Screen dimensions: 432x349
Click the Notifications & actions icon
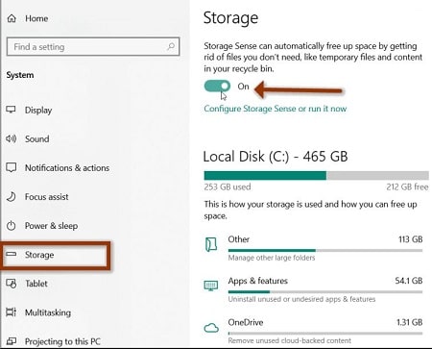point(12,167)
